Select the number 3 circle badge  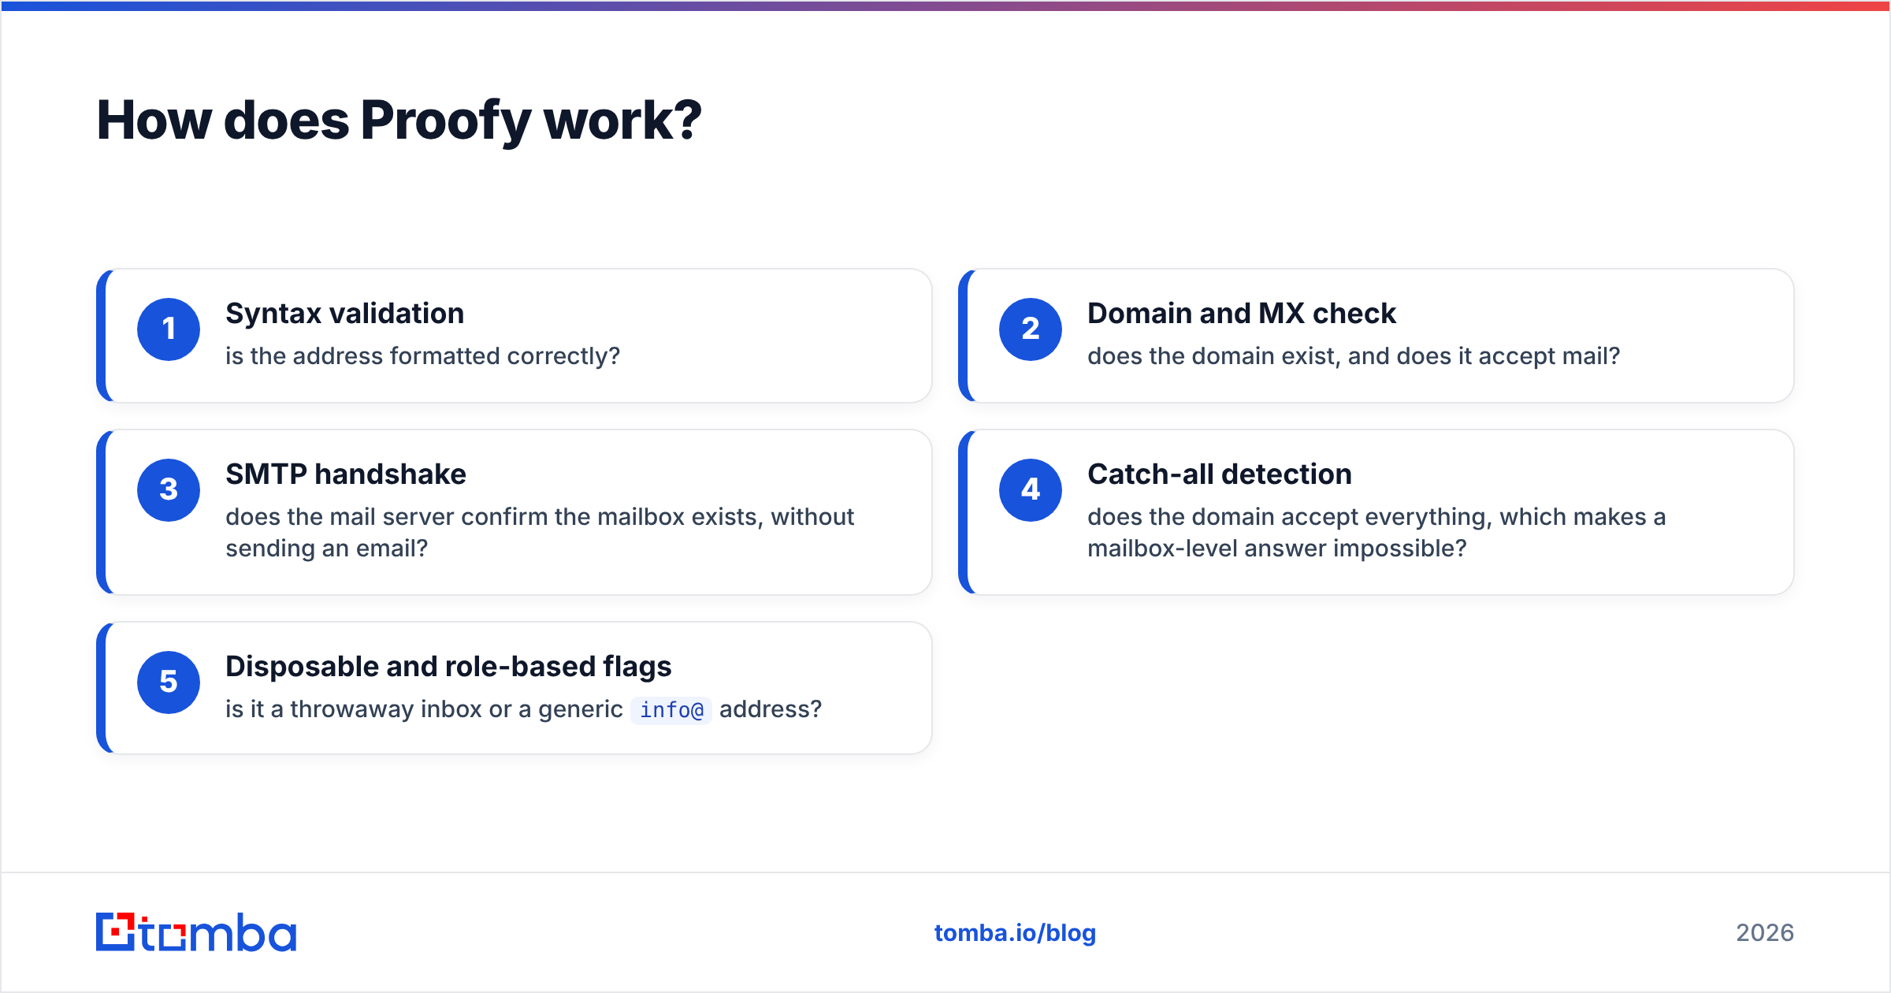(x=169, y=490)
